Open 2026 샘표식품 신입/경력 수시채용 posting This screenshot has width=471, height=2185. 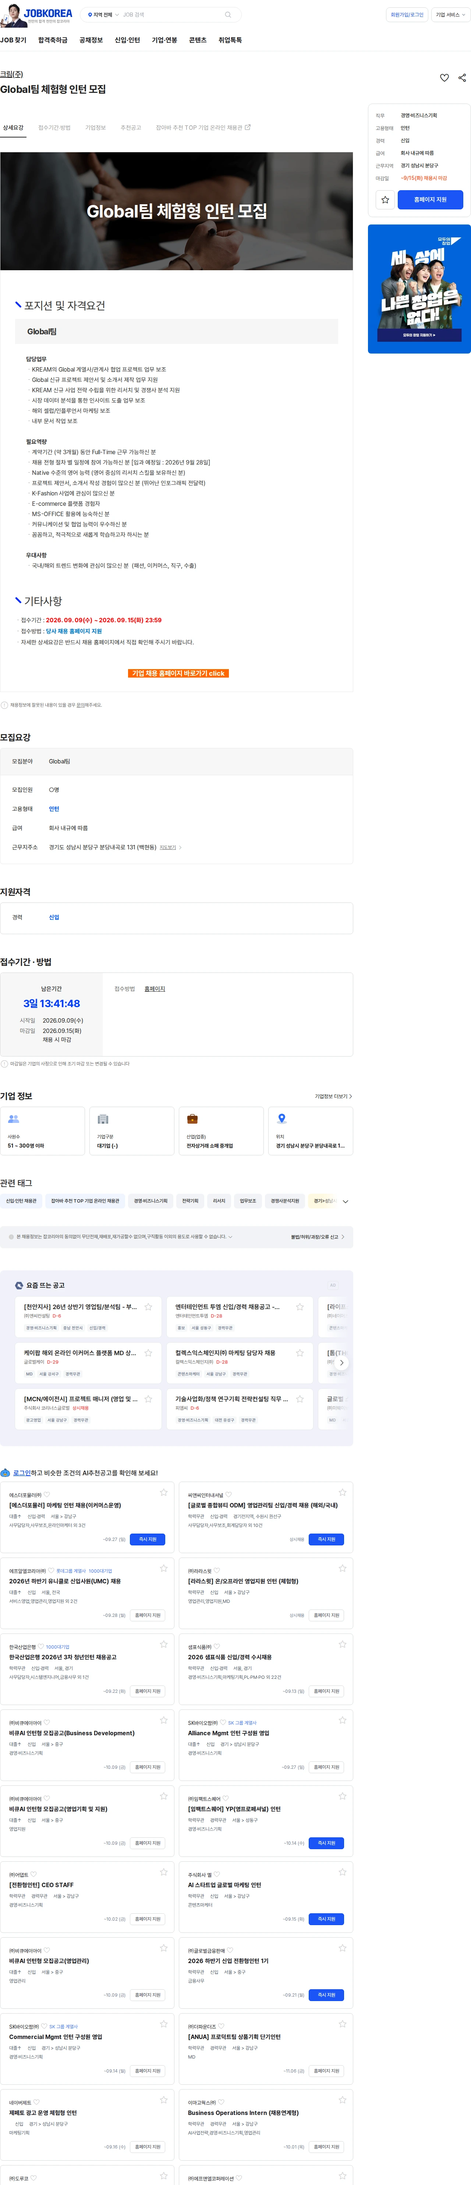click(230, 1657)
